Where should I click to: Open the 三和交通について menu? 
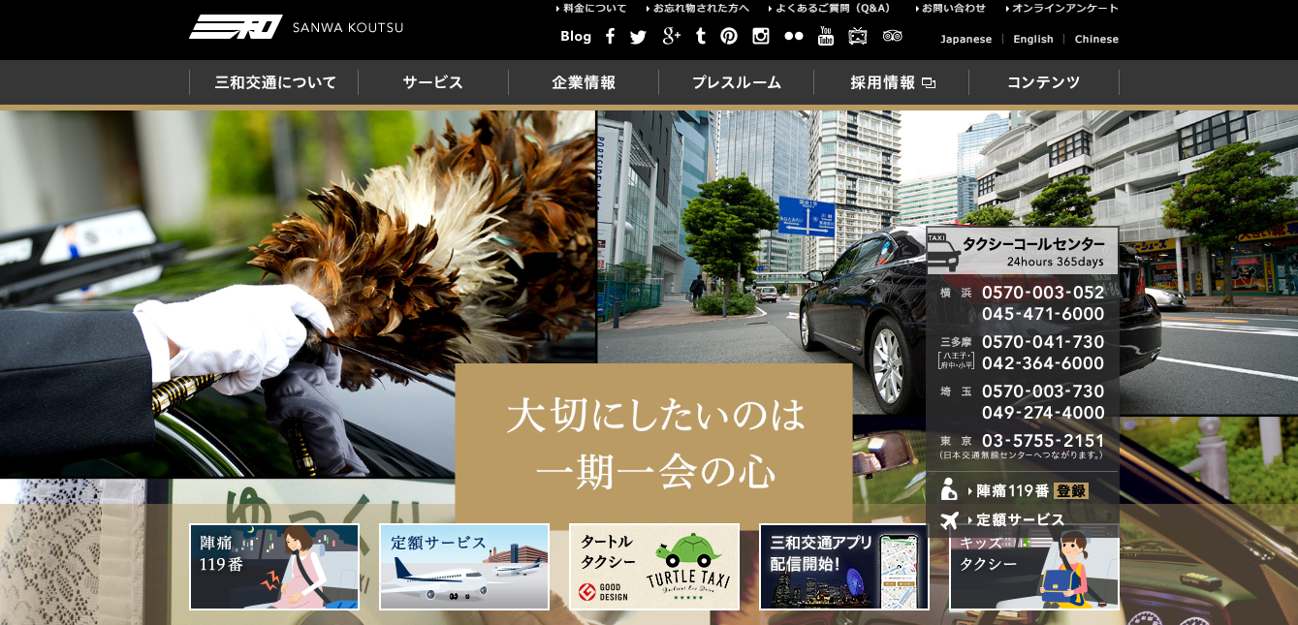[x=275, y=82]
